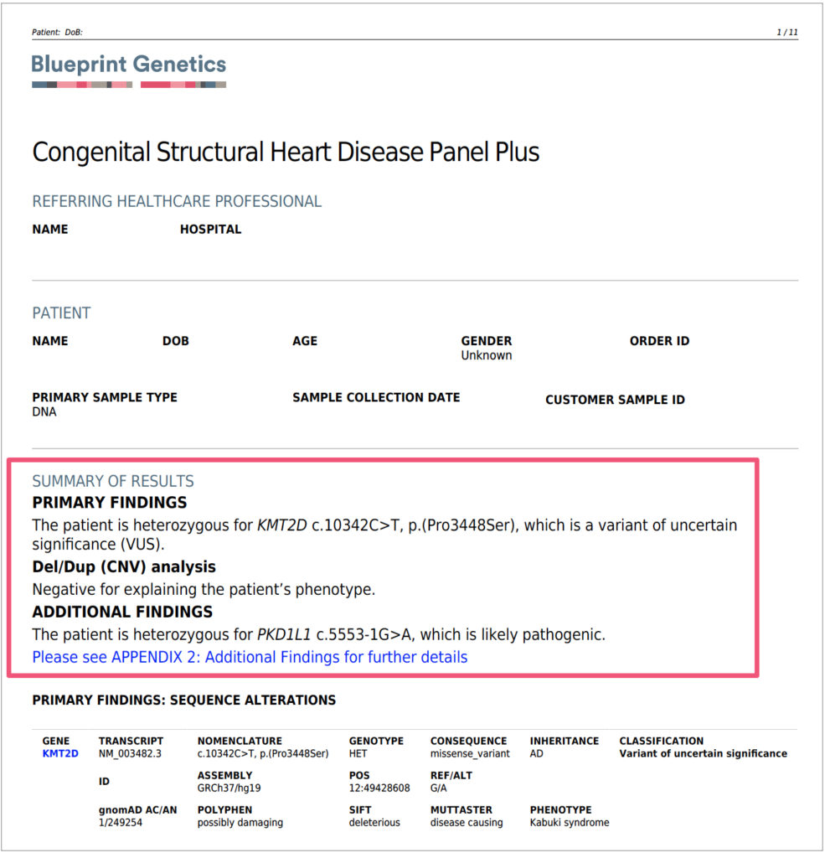Open the blue KMT2D gene link

[x=59, y=753]
